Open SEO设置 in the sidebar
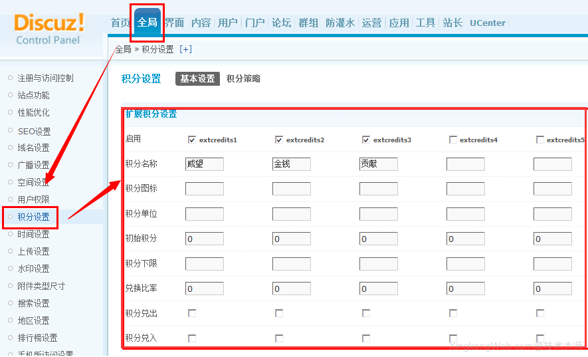Viewport: 588px width, 357px height. [x=34, y=132]
